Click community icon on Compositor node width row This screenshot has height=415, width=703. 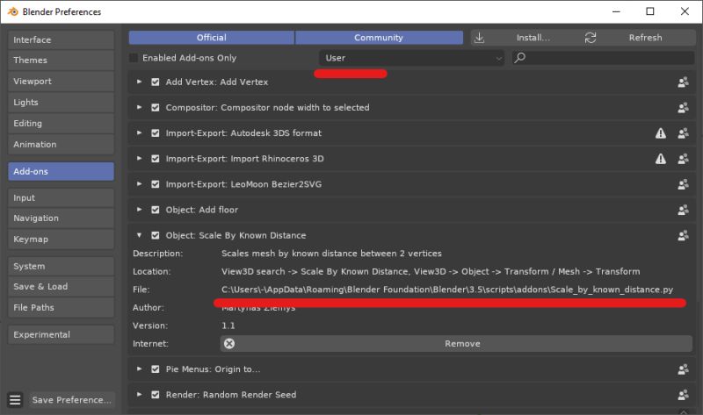(683, 107)
